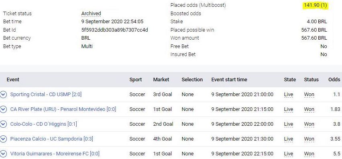The height and width of the screenshot is (159, 342).
Task: Click Won status of Vitoria Guimaraes row
Action: [309, 154]
